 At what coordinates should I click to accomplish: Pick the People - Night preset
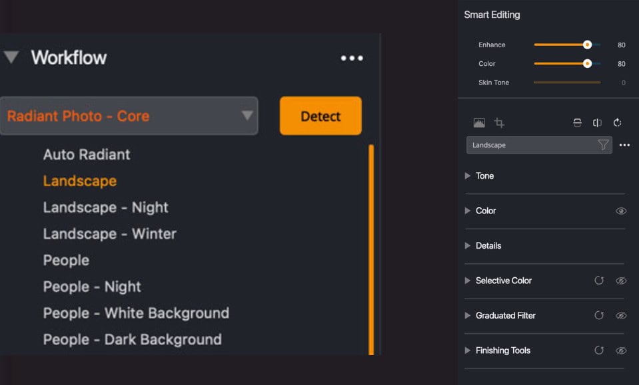(92, 287)
